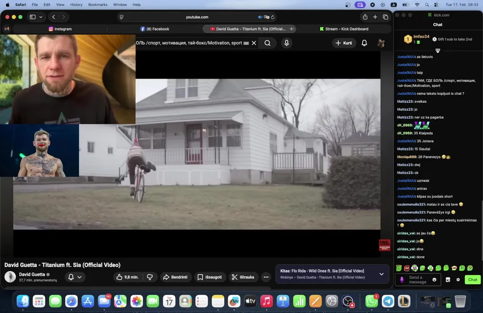The width and height of the screenshot is (483, 313).
Task: Open YouTube notifications bell
Action: 364,43
